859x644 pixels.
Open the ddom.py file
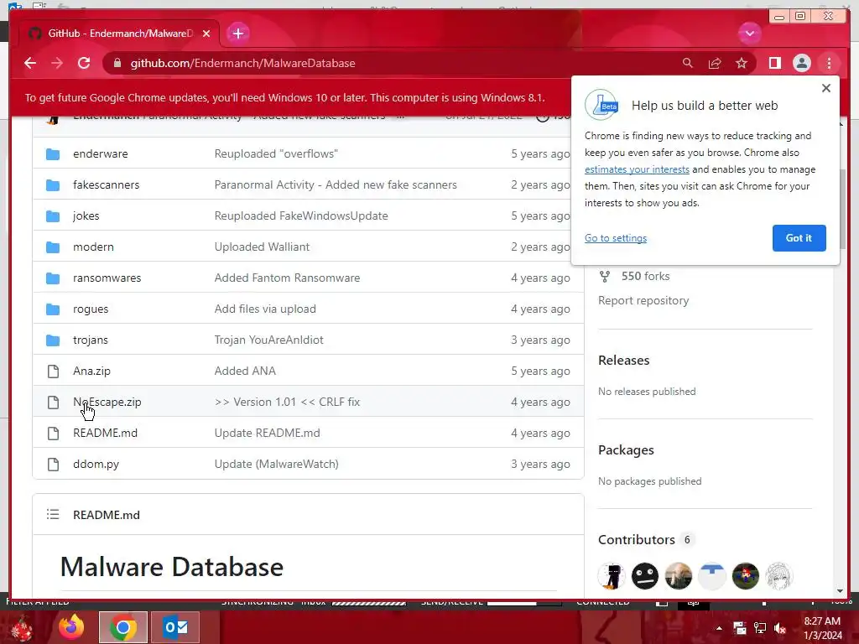pos(96,464)
